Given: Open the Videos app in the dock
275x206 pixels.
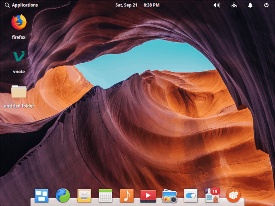Looking at the screenshot, I should [x=148, y=196].
